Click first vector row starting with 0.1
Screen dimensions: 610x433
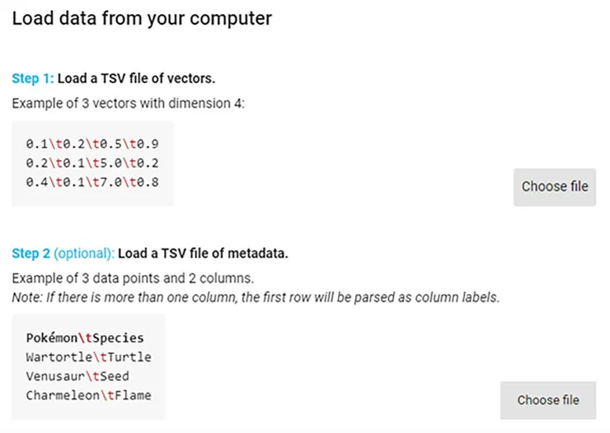[92, 144]
